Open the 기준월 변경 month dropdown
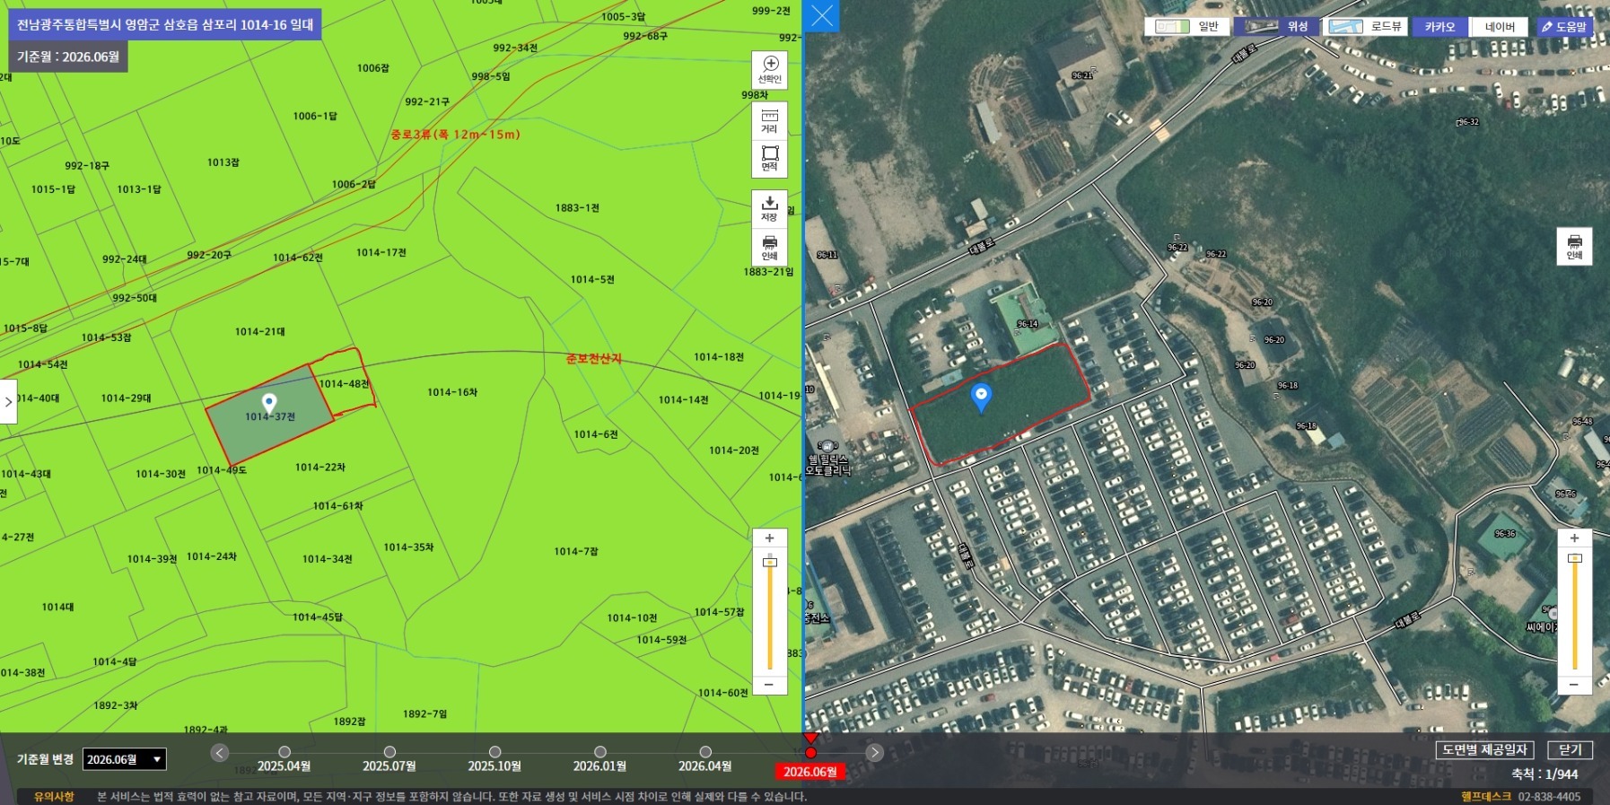This screenshot has width=1610, height=805. click(125, 759)
